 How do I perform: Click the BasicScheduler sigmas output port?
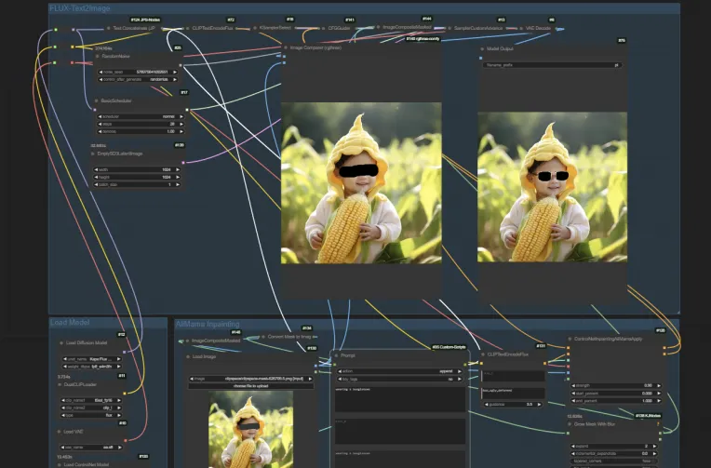pos(187,110)
